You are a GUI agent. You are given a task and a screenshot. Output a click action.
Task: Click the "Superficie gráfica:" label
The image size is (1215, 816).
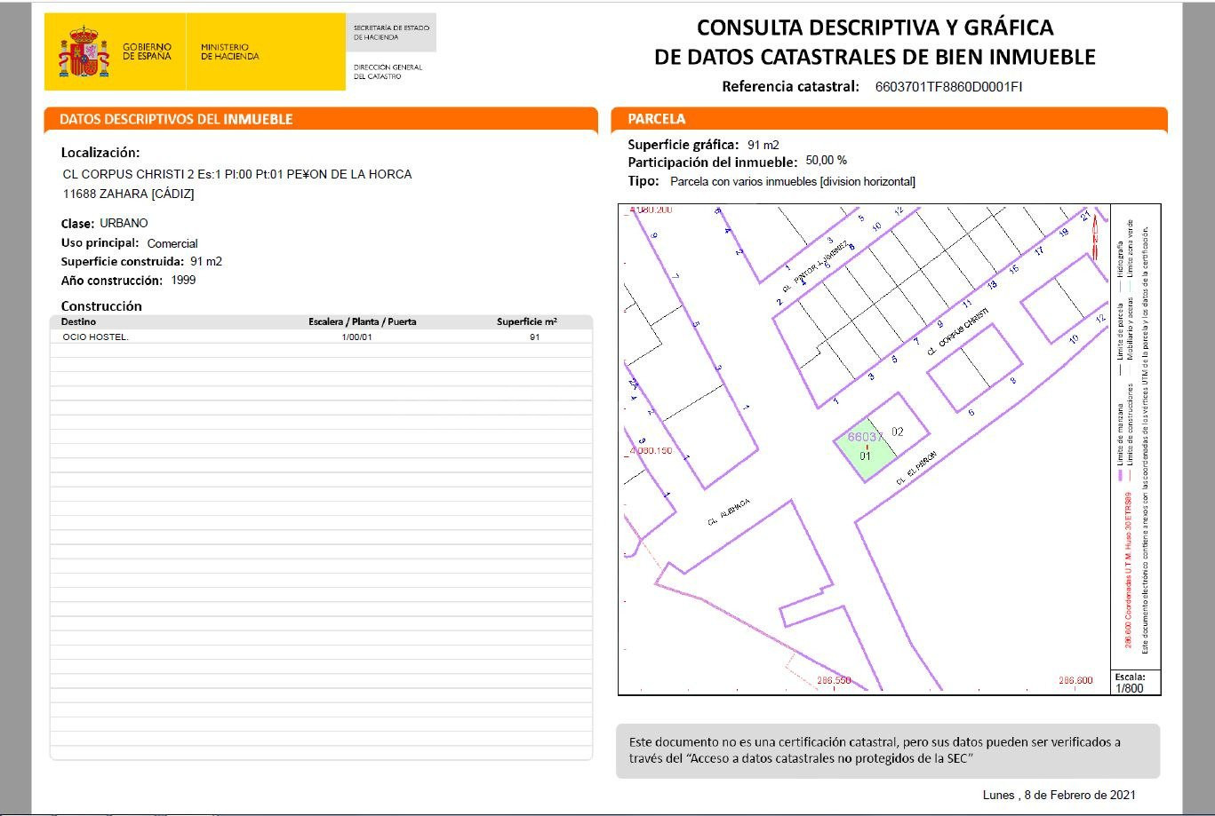pos(683,145)
